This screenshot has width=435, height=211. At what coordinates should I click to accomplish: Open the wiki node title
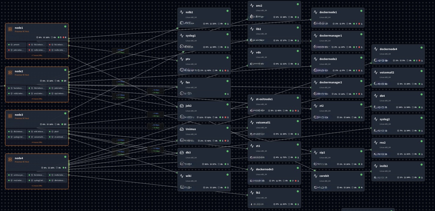[188, 176]
